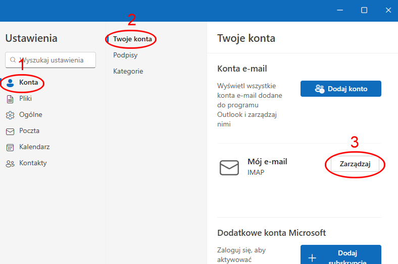Click the Mój e-mail envelope icon
The image size is (398, 264).
229,167
